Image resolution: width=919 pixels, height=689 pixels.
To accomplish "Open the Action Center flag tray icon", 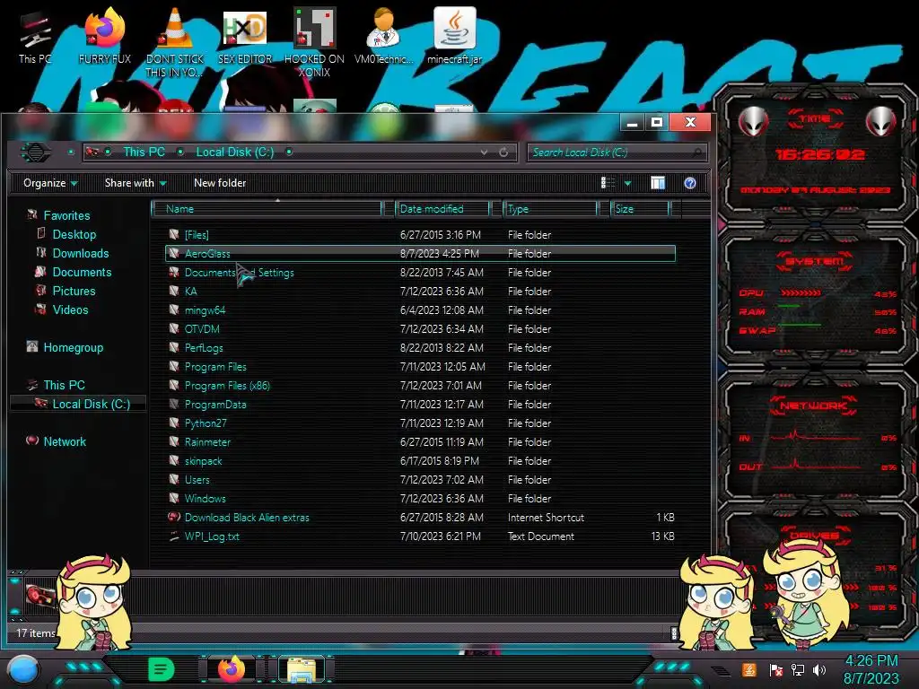I will [776, 669].
